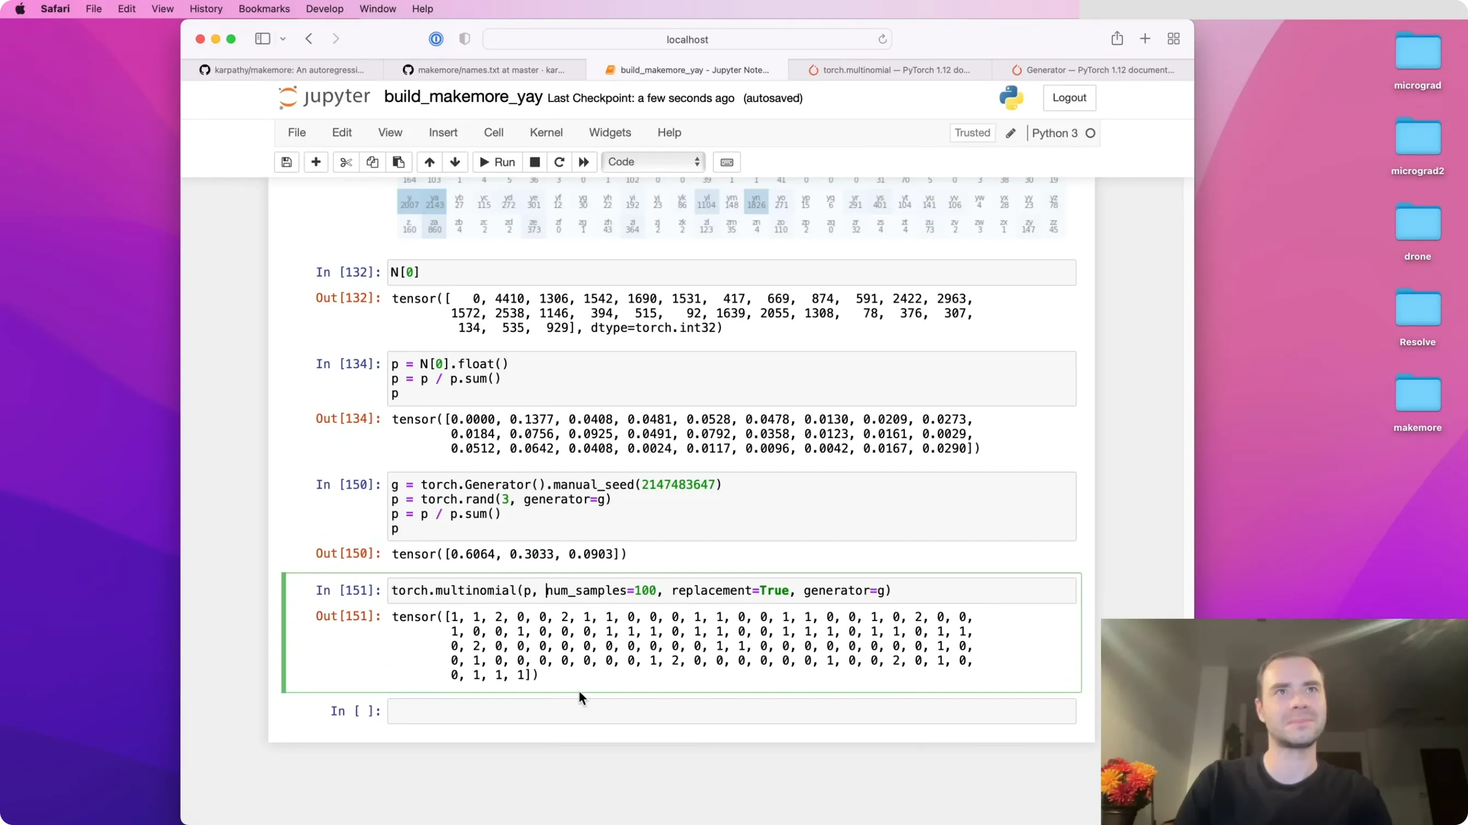Insert a cell below with the plus icon
The image size is (1468, 825).
coord(316,162)
